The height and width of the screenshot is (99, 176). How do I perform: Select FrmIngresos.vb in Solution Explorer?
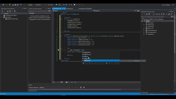(x=152, y=32)
